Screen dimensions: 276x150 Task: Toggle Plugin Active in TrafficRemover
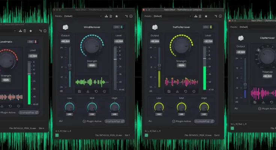[174, 121]
